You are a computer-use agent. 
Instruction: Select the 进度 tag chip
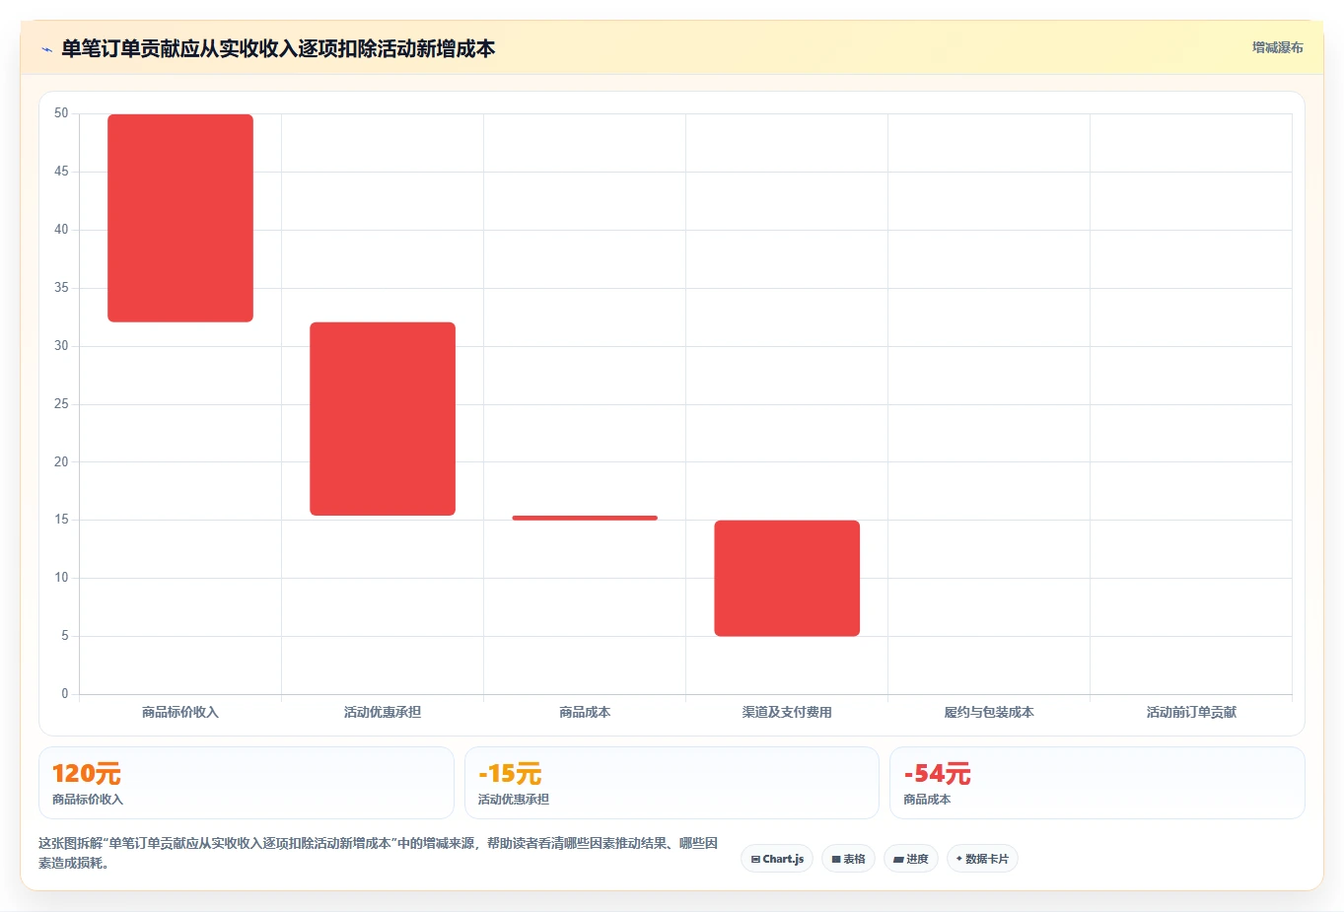coord(911,859)
